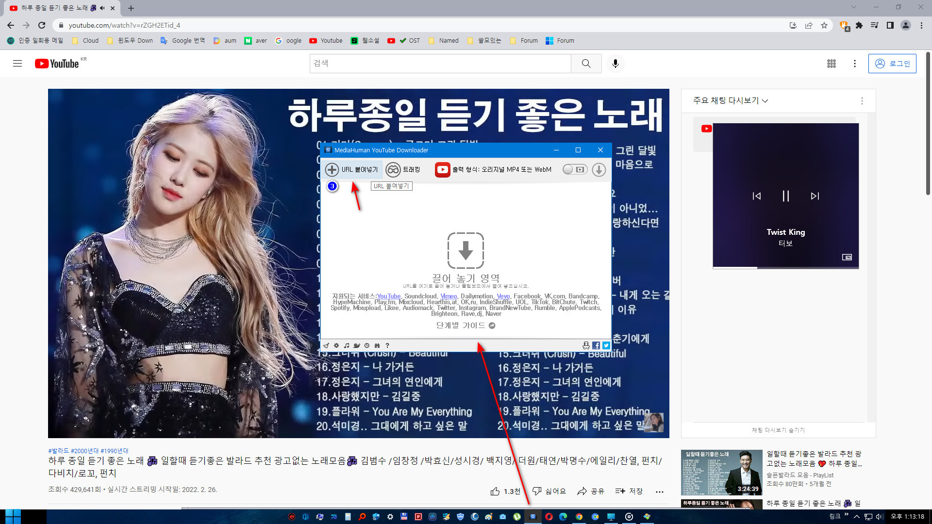Click the Vimeo link in supported services

click(449, 296)
